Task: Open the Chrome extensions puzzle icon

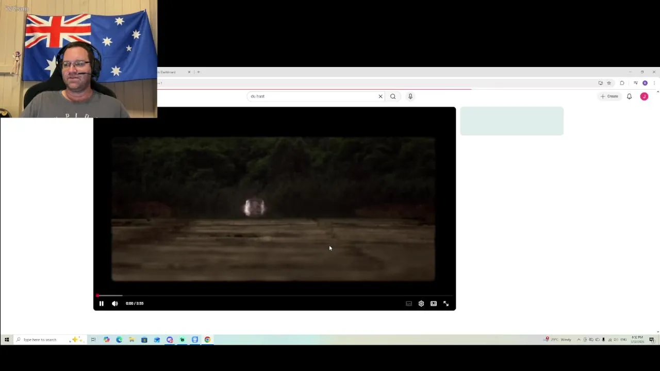Action: (x=622, y=83)
